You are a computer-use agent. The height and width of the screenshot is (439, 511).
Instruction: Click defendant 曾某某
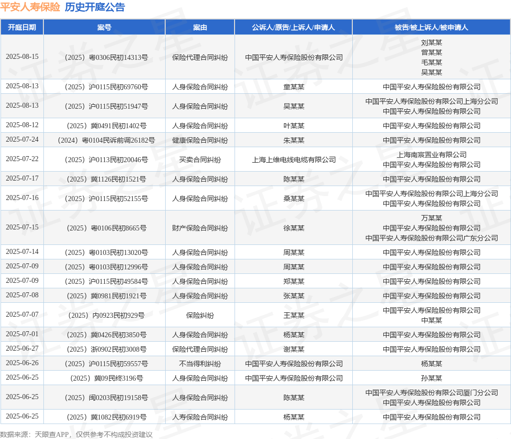click(432, 52)
